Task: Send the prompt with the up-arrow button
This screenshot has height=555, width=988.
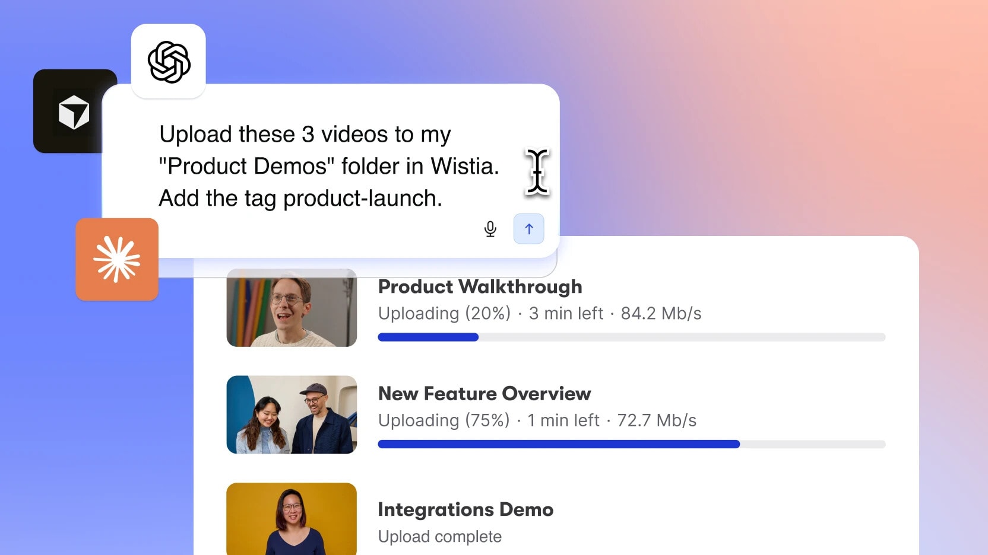Action: [528, 229]
